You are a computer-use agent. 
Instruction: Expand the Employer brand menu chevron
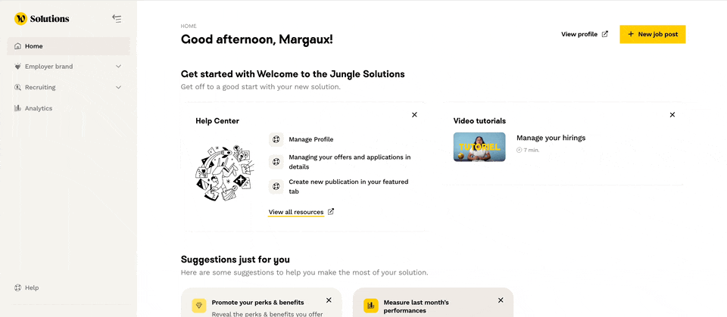point(118,67)
